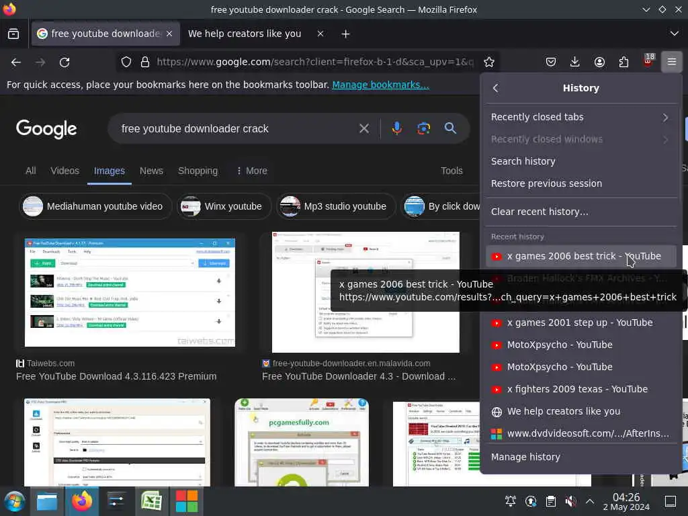This screenshot has height=516, width=688.
Task: Click the colorful four-squares taskbar app
Action: pos(187,501)
